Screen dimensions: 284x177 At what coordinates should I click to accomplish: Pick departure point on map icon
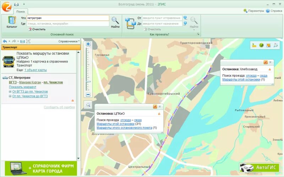[x=185, y=18]
